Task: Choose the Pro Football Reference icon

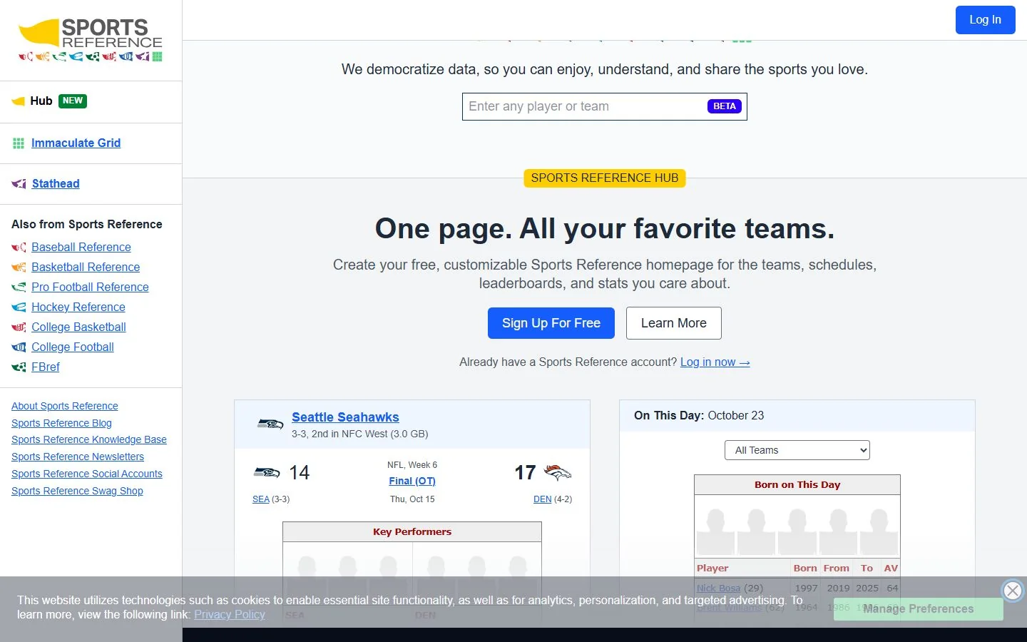Action: [19, 287]
